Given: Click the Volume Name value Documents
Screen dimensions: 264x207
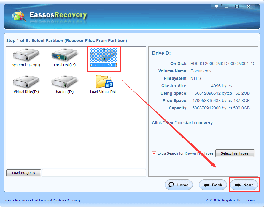Looking at the screenshot, I should (201, 71).
